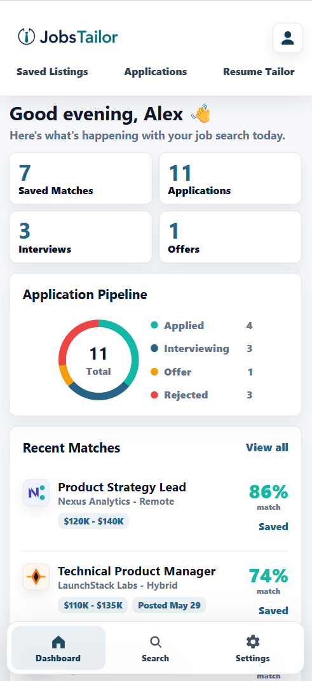
Task: Open the Product Strategy Lead listing
Action: (x=122, y=488)
